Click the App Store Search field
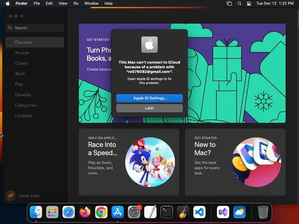This screenshot has width=299, height=224. 35,28
